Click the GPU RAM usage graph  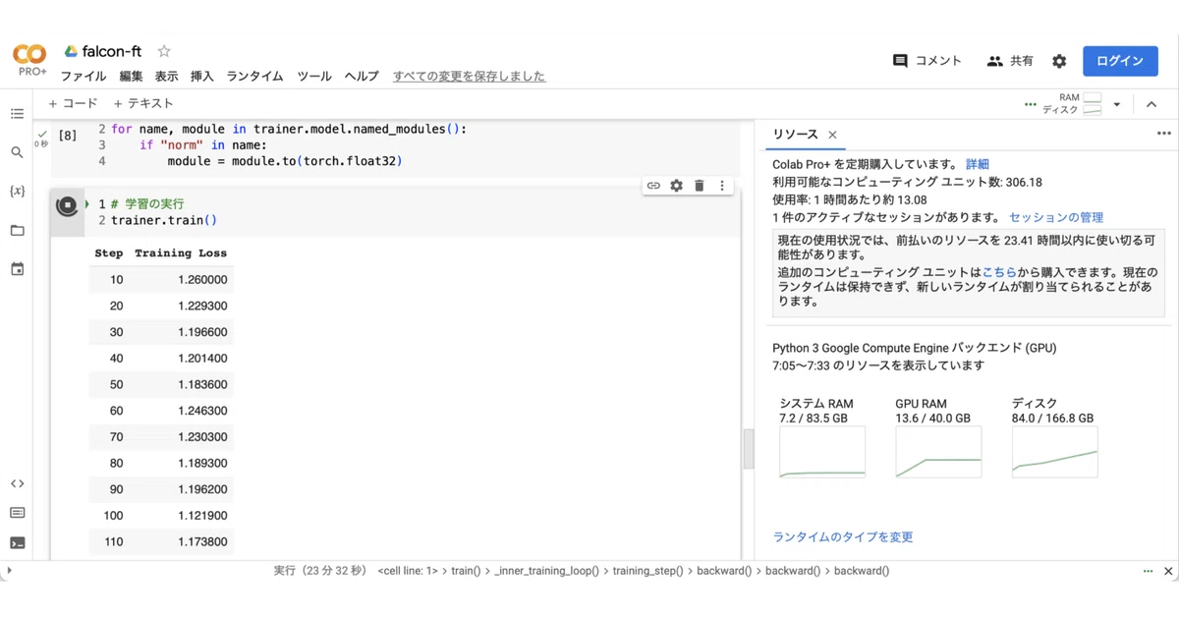click(938, 452)
